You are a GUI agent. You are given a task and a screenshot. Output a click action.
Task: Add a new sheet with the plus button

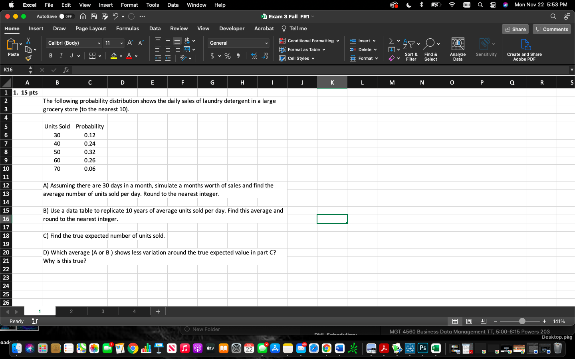click(x=158, y=311)
